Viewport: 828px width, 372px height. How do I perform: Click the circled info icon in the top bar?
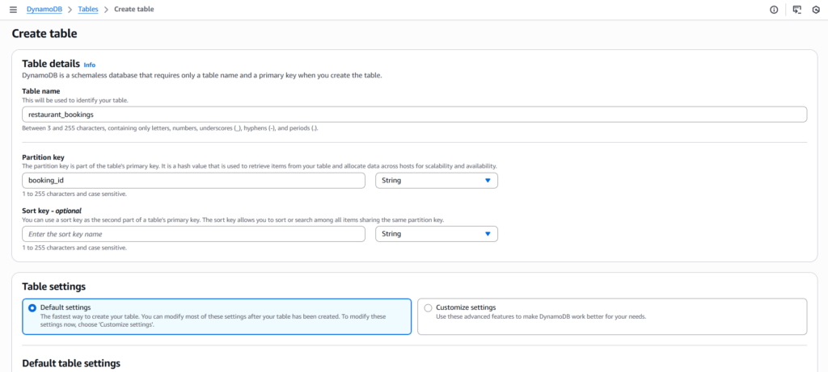[x=774, y=10]
